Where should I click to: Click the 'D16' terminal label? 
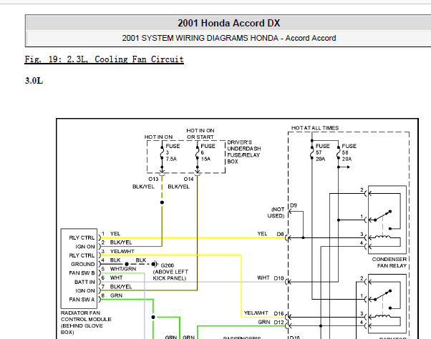point(279,313)
